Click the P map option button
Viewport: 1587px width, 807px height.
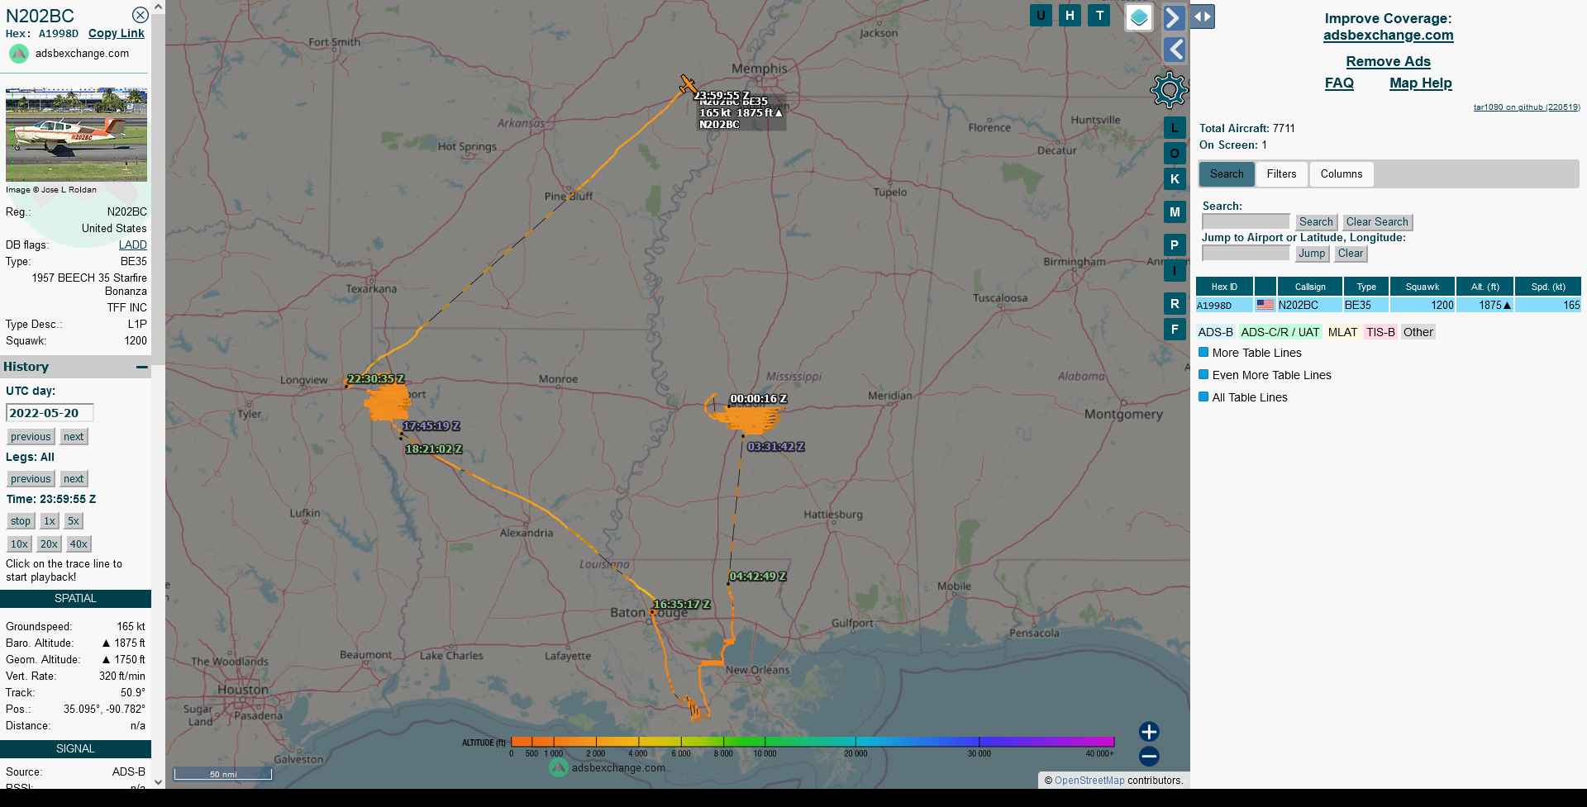tap(1175, 245)
